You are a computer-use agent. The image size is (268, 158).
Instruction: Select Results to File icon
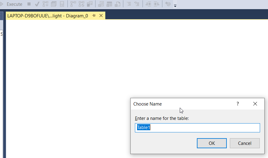pyautogui.click(x=117, y=4)
